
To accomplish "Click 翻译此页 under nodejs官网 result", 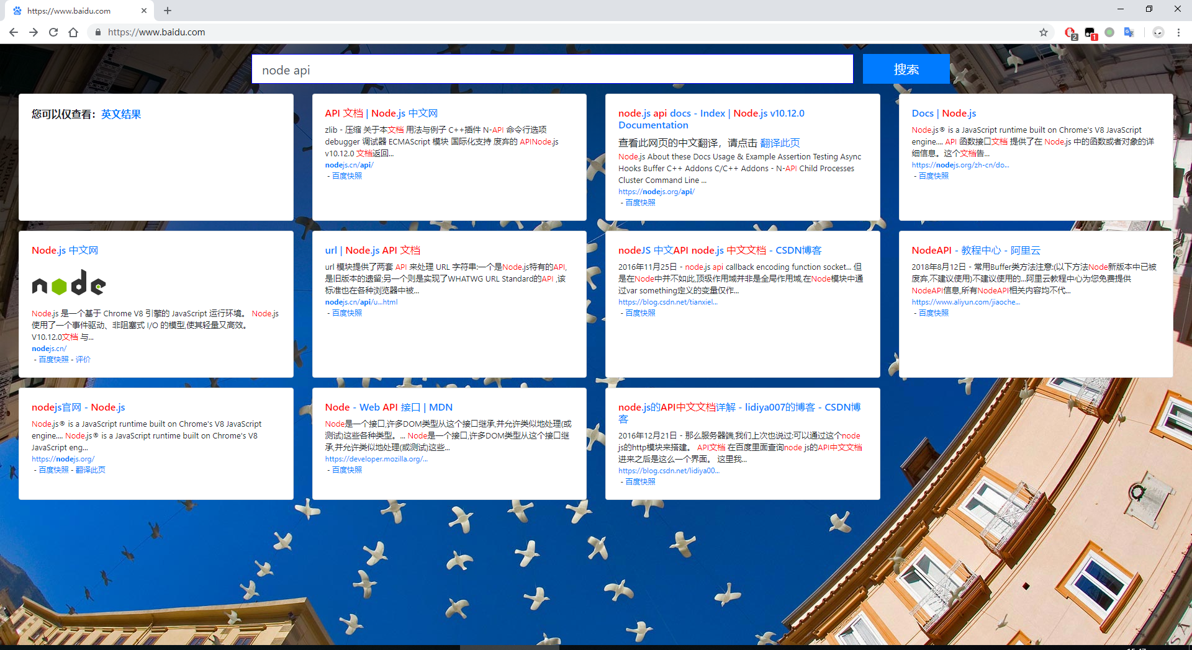I will 91,470.
